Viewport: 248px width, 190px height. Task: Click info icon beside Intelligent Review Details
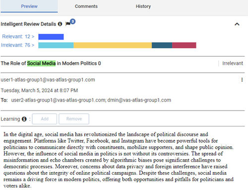[60, 24]
